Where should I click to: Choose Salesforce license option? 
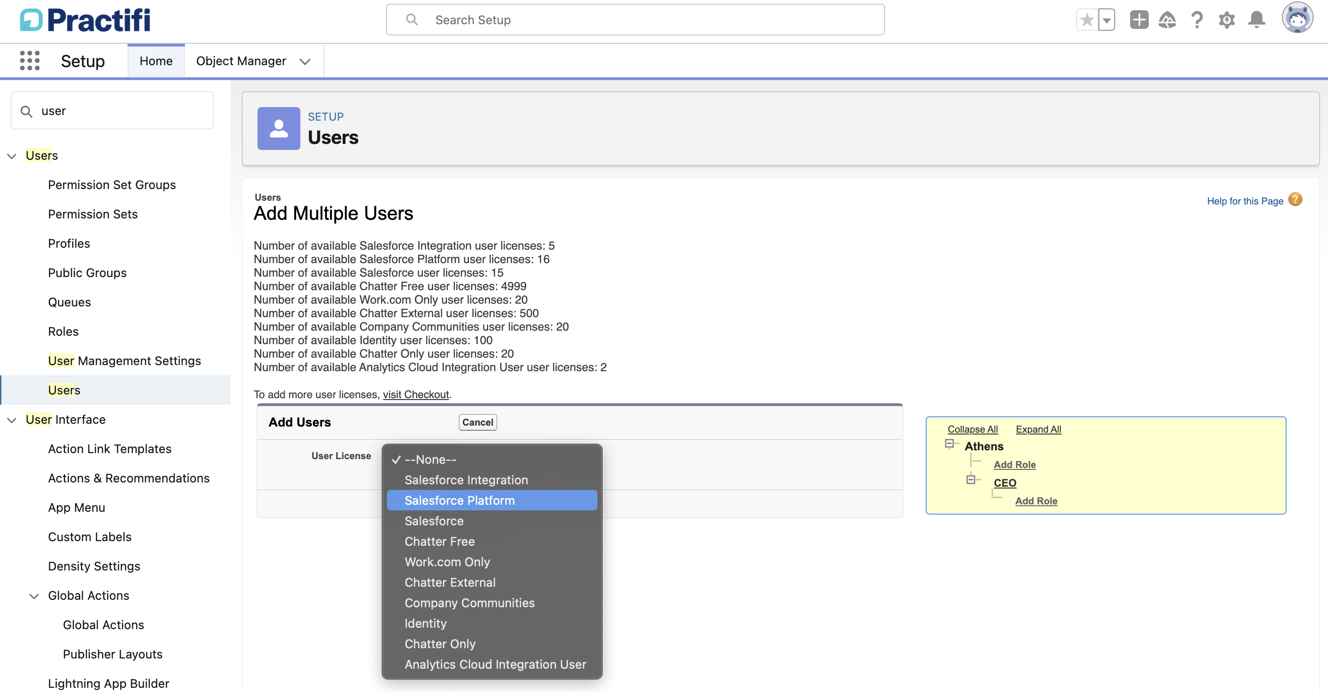(x=492, y=521)
